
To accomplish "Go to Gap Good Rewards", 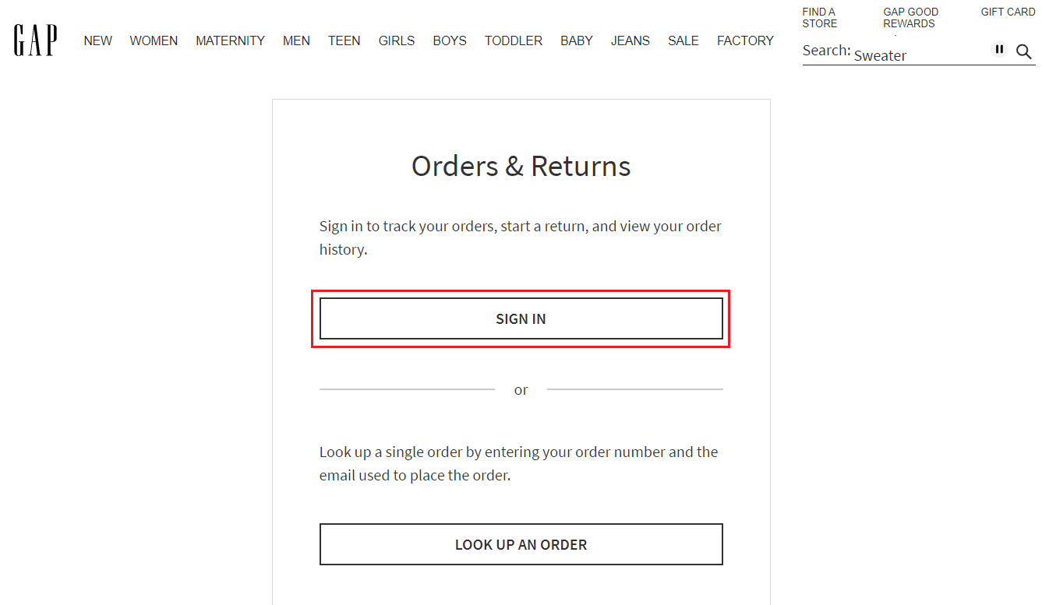I will point(910,18).
